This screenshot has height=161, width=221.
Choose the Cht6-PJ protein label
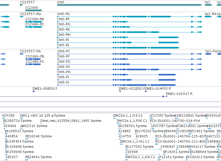click(x=63, y=82)
